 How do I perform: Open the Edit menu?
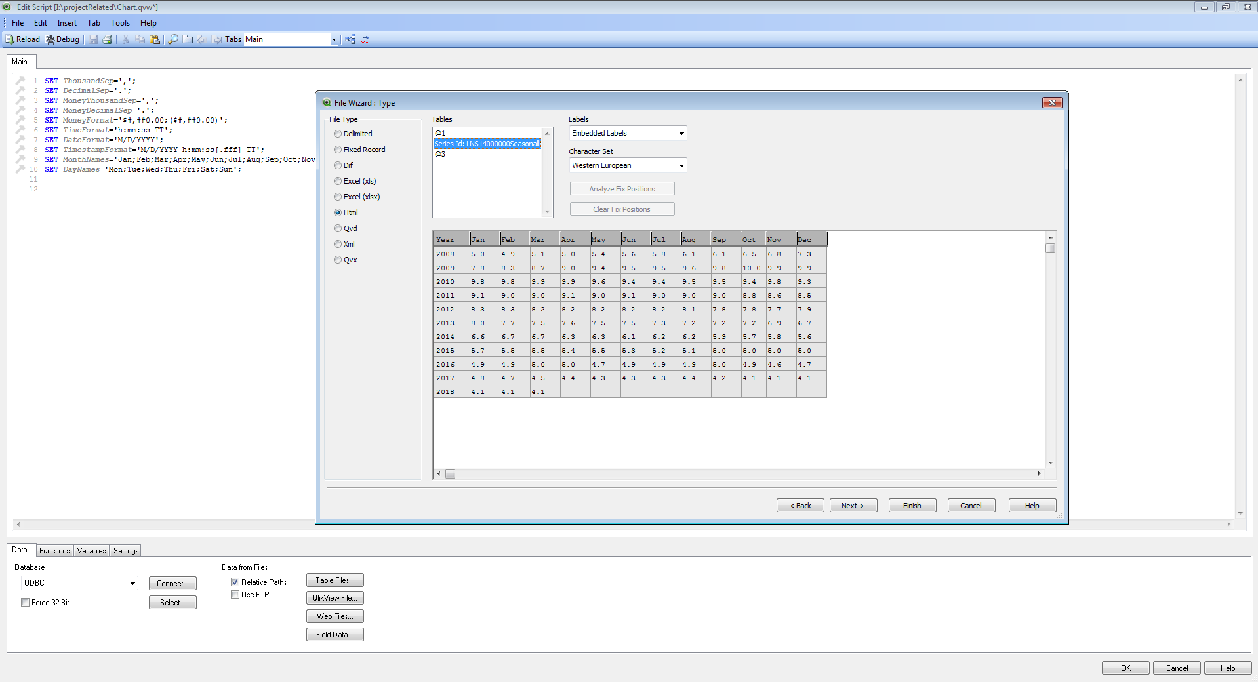pos(41,23)
